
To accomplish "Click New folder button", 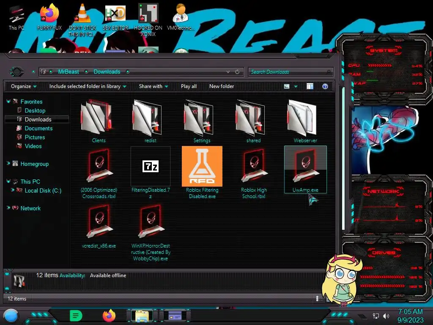I will coord(222,86).
